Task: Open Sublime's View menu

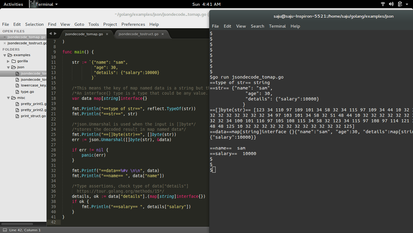Action: point(65,24)
